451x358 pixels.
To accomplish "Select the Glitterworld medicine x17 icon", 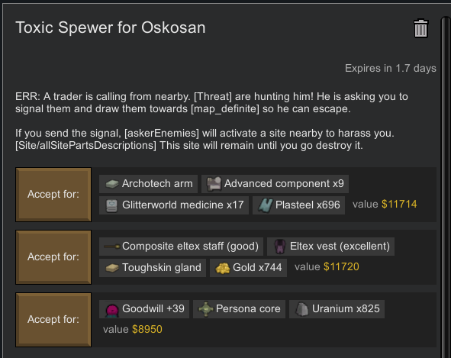I will (x=112, y=205).
